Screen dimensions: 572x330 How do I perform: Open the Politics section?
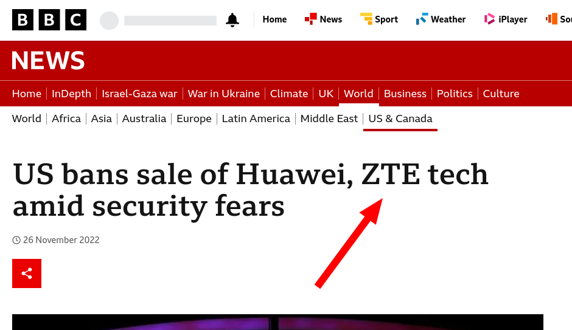[x=455, y=94]
